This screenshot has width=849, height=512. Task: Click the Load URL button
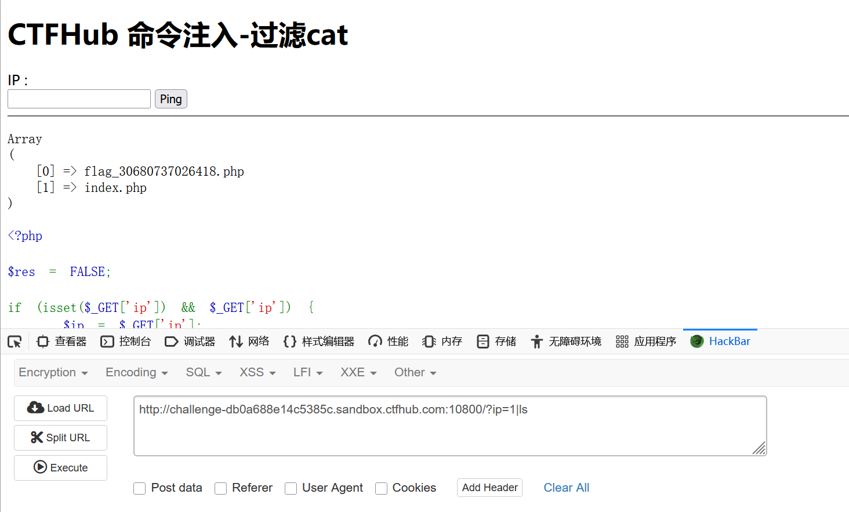60,408
